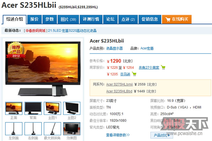Image resolution: width=212 pixels, height=141 pixels.
Task: Open the 促销信息 tab
Action: point(150,19)
